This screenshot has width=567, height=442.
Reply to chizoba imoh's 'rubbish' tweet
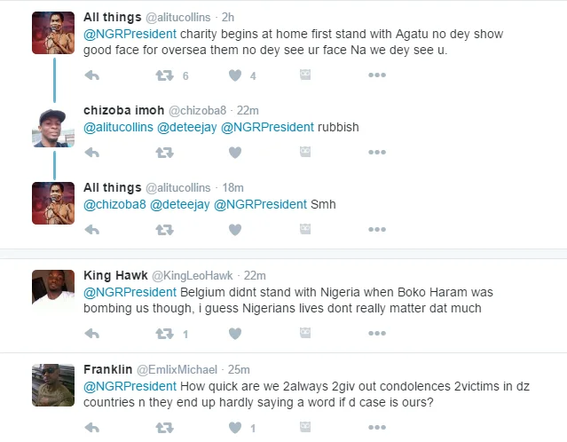tap(91, 153)
